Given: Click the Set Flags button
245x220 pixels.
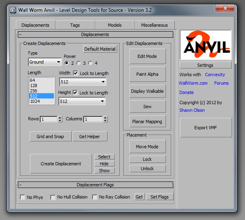Looking at the screenshot, I should pos(160,197).
